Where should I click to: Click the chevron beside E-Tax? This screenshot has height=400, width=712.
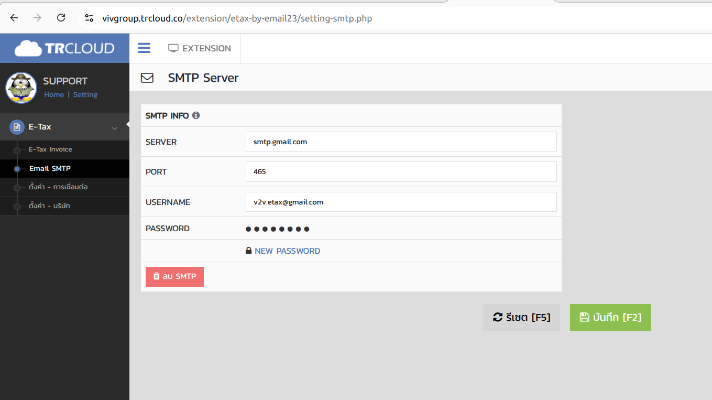click(114, 128)
